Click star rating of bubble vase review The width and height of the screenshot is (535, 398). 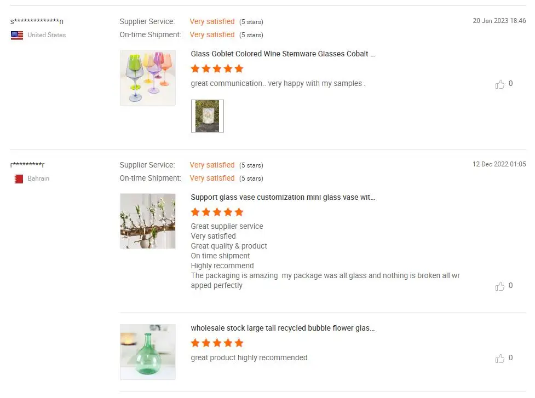[x=217, y=343]
